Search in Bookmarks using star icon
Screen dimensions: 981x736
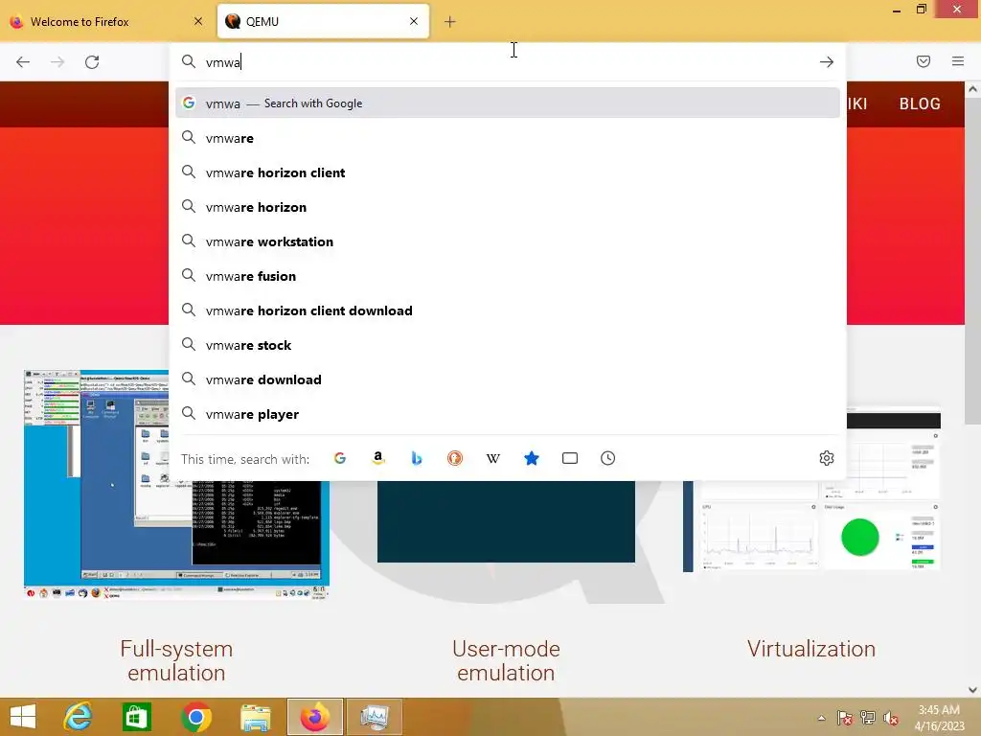click(x=531, y=458)
